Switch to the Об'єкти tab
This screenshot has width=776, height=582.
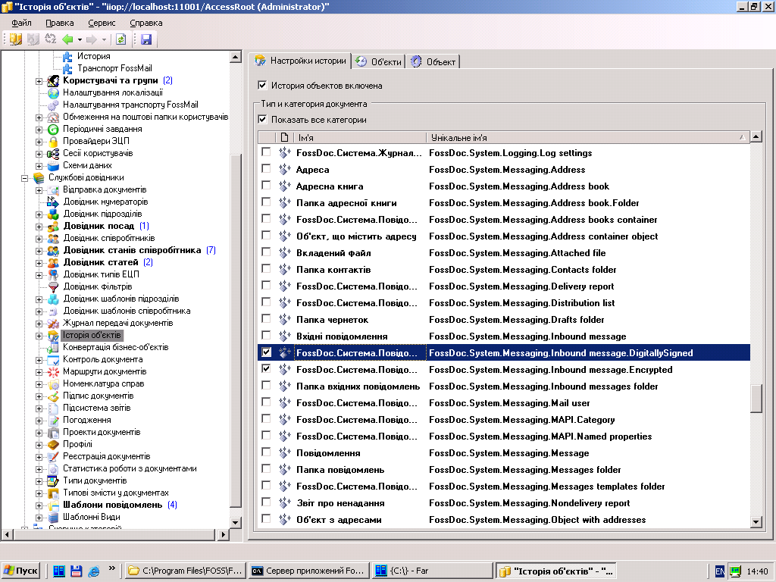[379, 62]
